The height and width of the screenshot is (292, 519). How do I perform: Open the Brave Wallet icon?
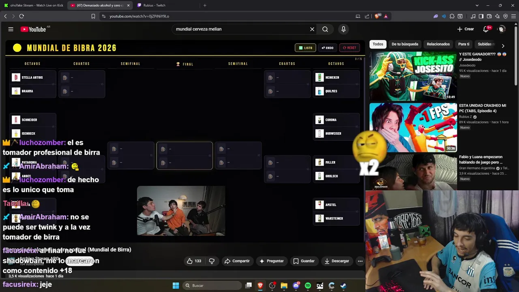pos(489,16)
